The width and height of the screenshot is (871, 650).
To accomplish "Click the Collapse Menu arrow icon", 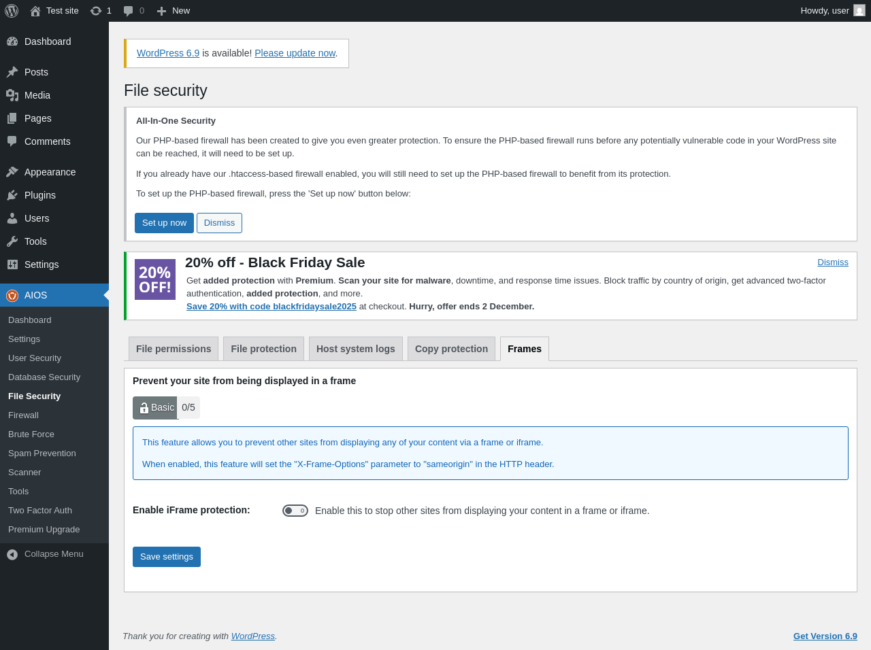I will pyautogui.click(x=12, y=554).
